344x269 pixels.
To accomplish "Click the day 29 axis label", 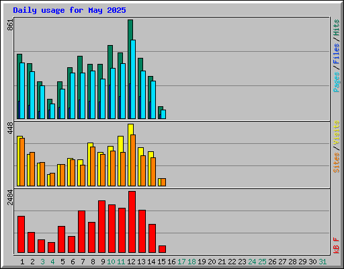I will [302, 262].
